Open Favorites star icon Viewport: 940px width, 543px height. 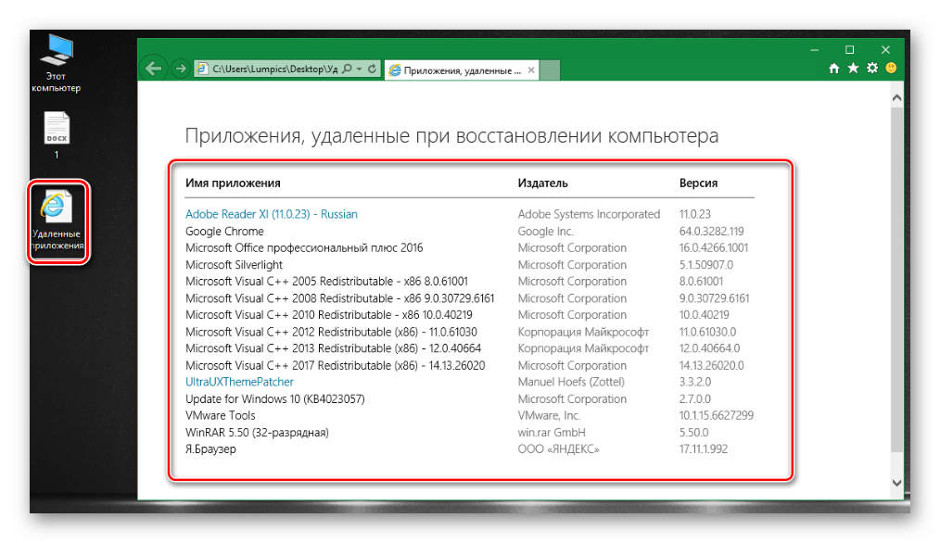(853, 69)
